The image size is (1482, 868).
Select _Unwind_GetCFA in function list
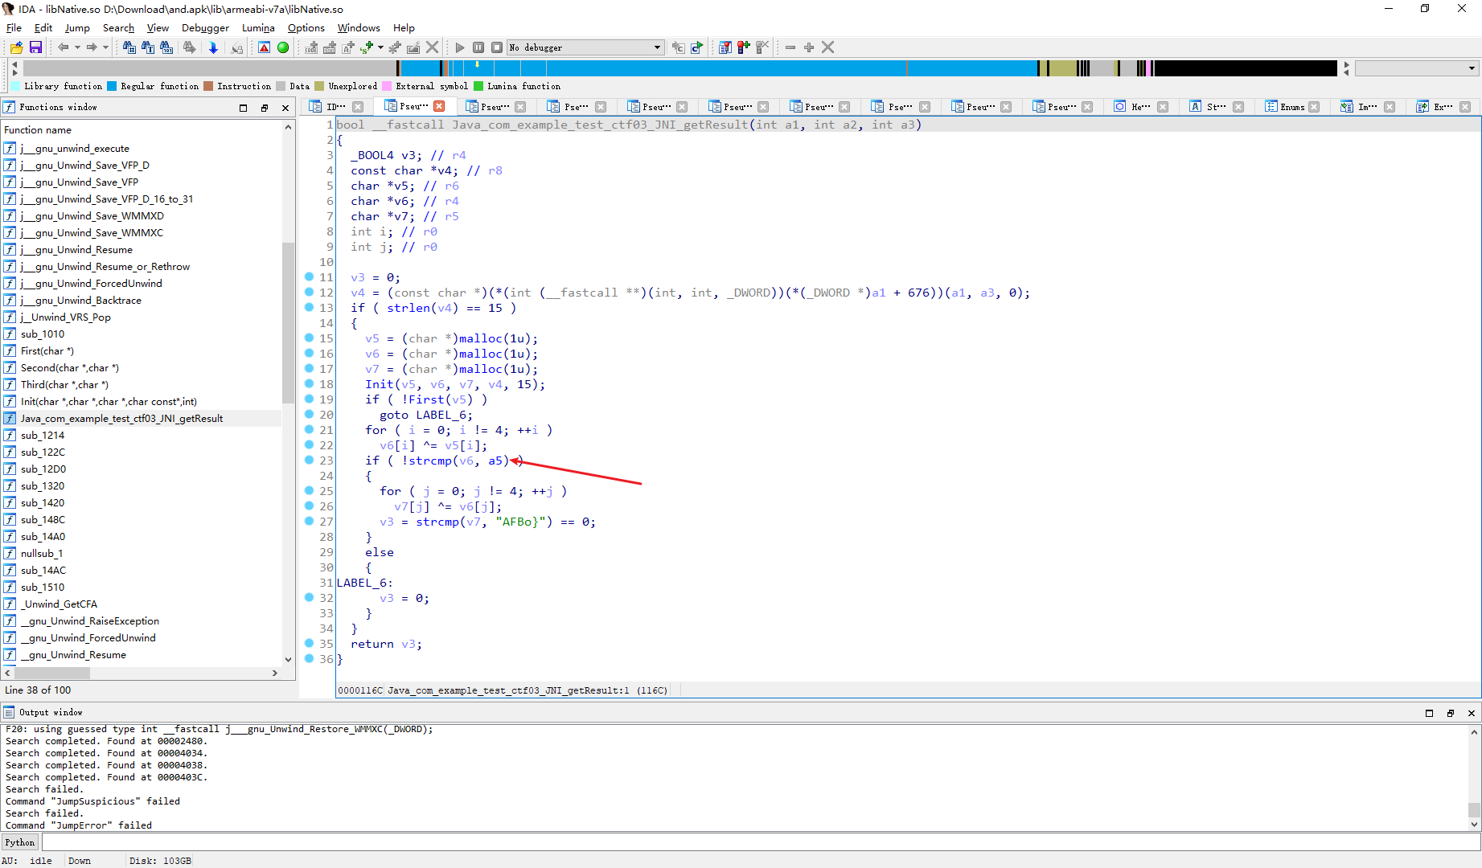[x=60, y=604]
